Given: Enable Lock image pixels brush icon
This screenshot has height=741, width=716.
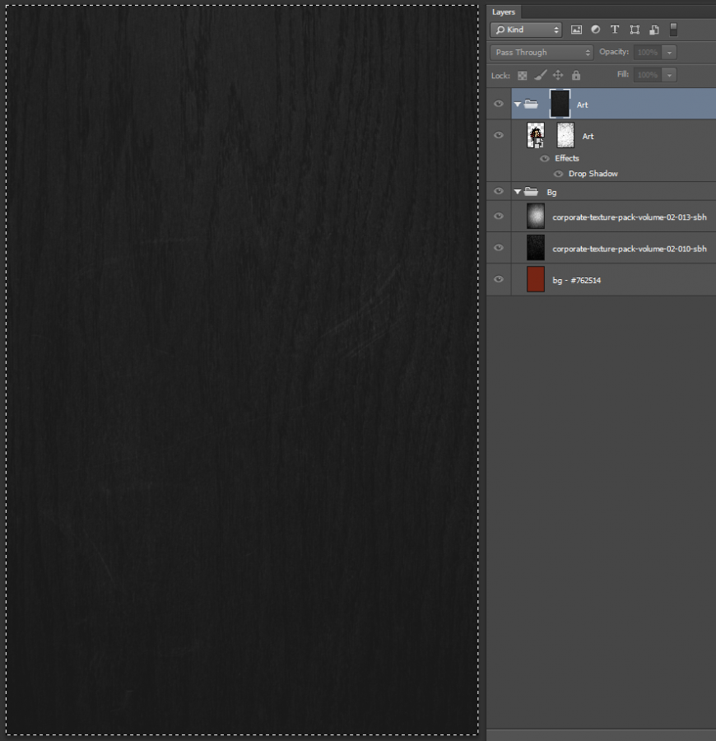Looking at the screenshot, I should click(540, 75).
